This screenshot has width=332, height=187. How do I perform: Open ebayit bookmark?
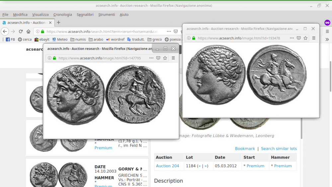pyautogui.click(x=42, y=40)
